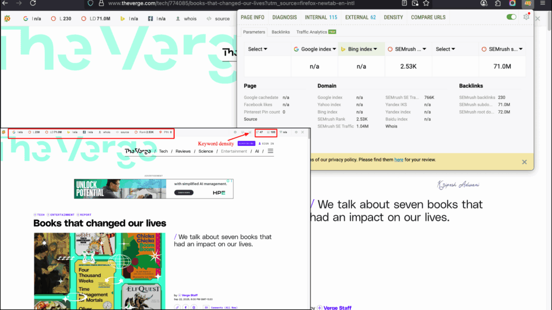The height and width of the screenshot is (310, 552).
Task: View page source via the SEOquake source icon
Action: pyautogui.click(x=221, y=18)
